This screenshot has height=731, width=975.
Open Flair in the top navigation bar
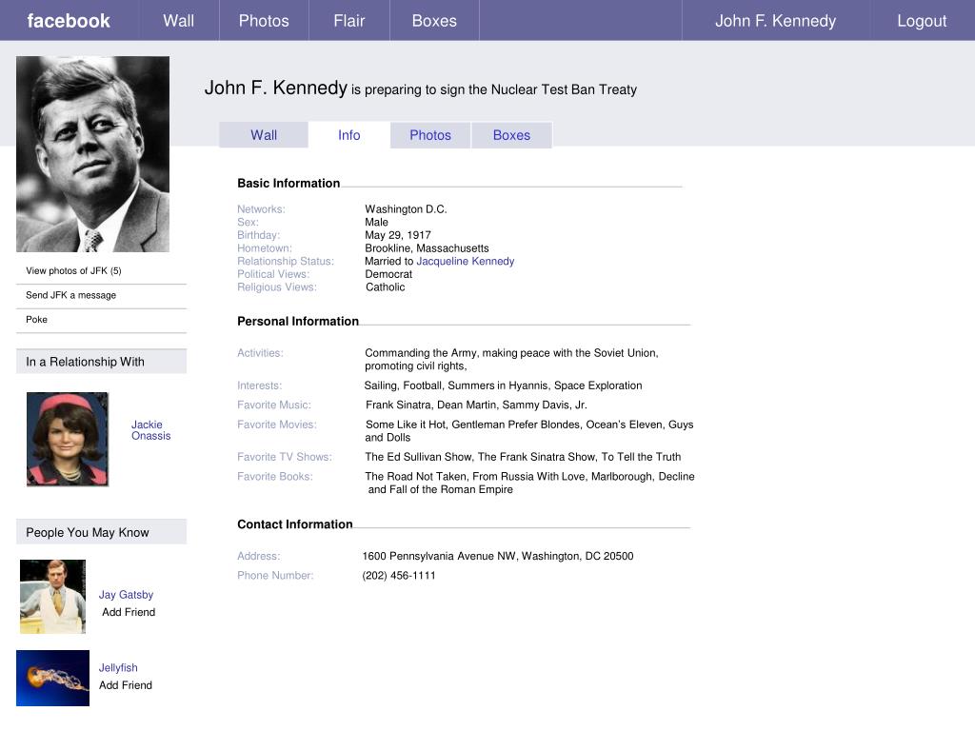[x=348, y=21]
